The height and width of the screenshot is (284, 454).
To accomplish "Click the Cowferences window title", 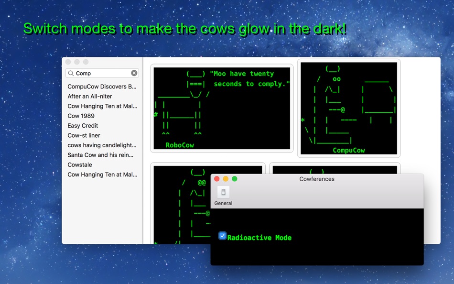I will click(x=317, y=179).
